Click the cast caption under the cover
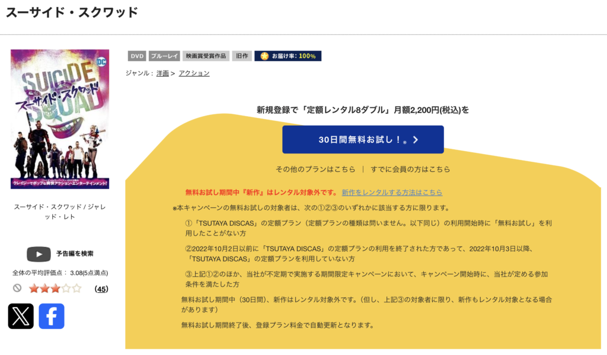This screenshot has width=607, height=355. click(x=60, y=212)
